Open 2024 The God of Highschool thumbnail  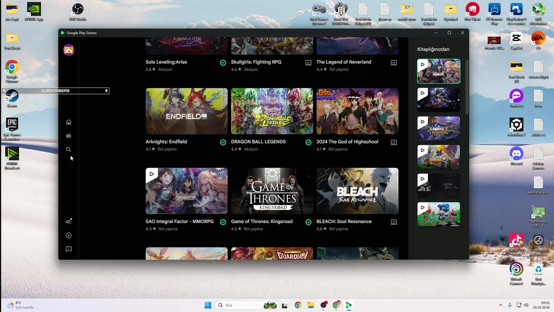tap(357, 111)
